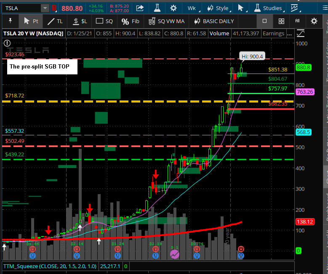Select the SQ rectangle tool
Screen dimensions: 328x274
tap(104, 21)
